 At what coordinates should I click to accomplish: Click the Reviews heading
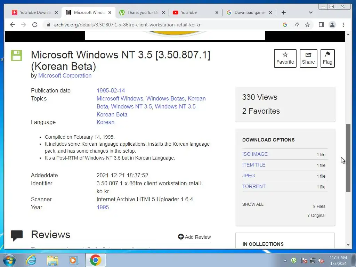tap(51, 235)
